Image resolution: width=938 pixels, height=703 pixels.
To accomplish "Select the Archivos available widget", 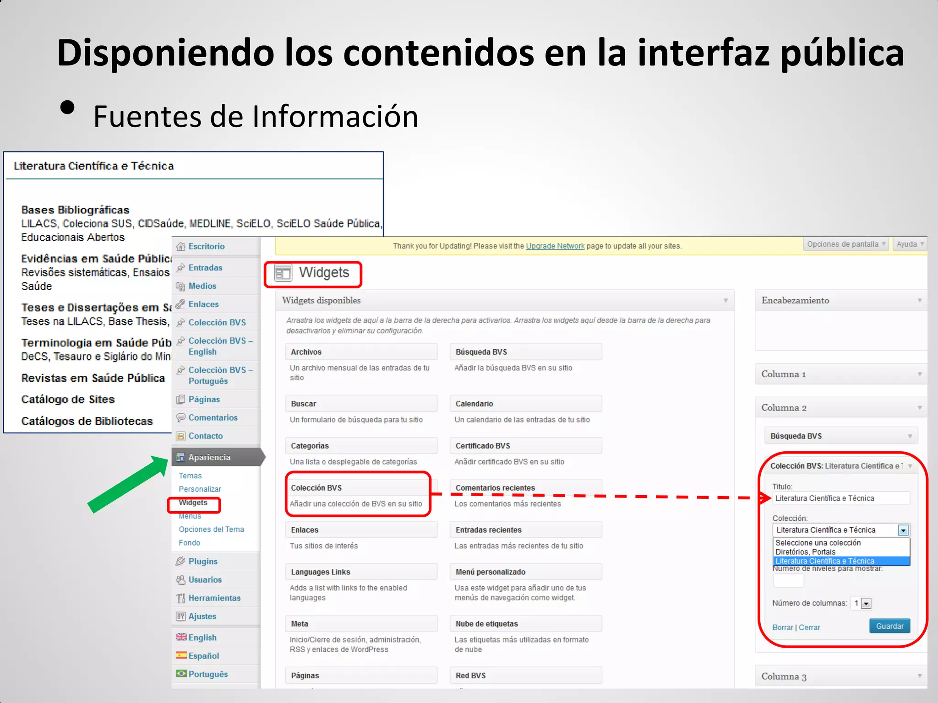I will [x=361, y=352].
